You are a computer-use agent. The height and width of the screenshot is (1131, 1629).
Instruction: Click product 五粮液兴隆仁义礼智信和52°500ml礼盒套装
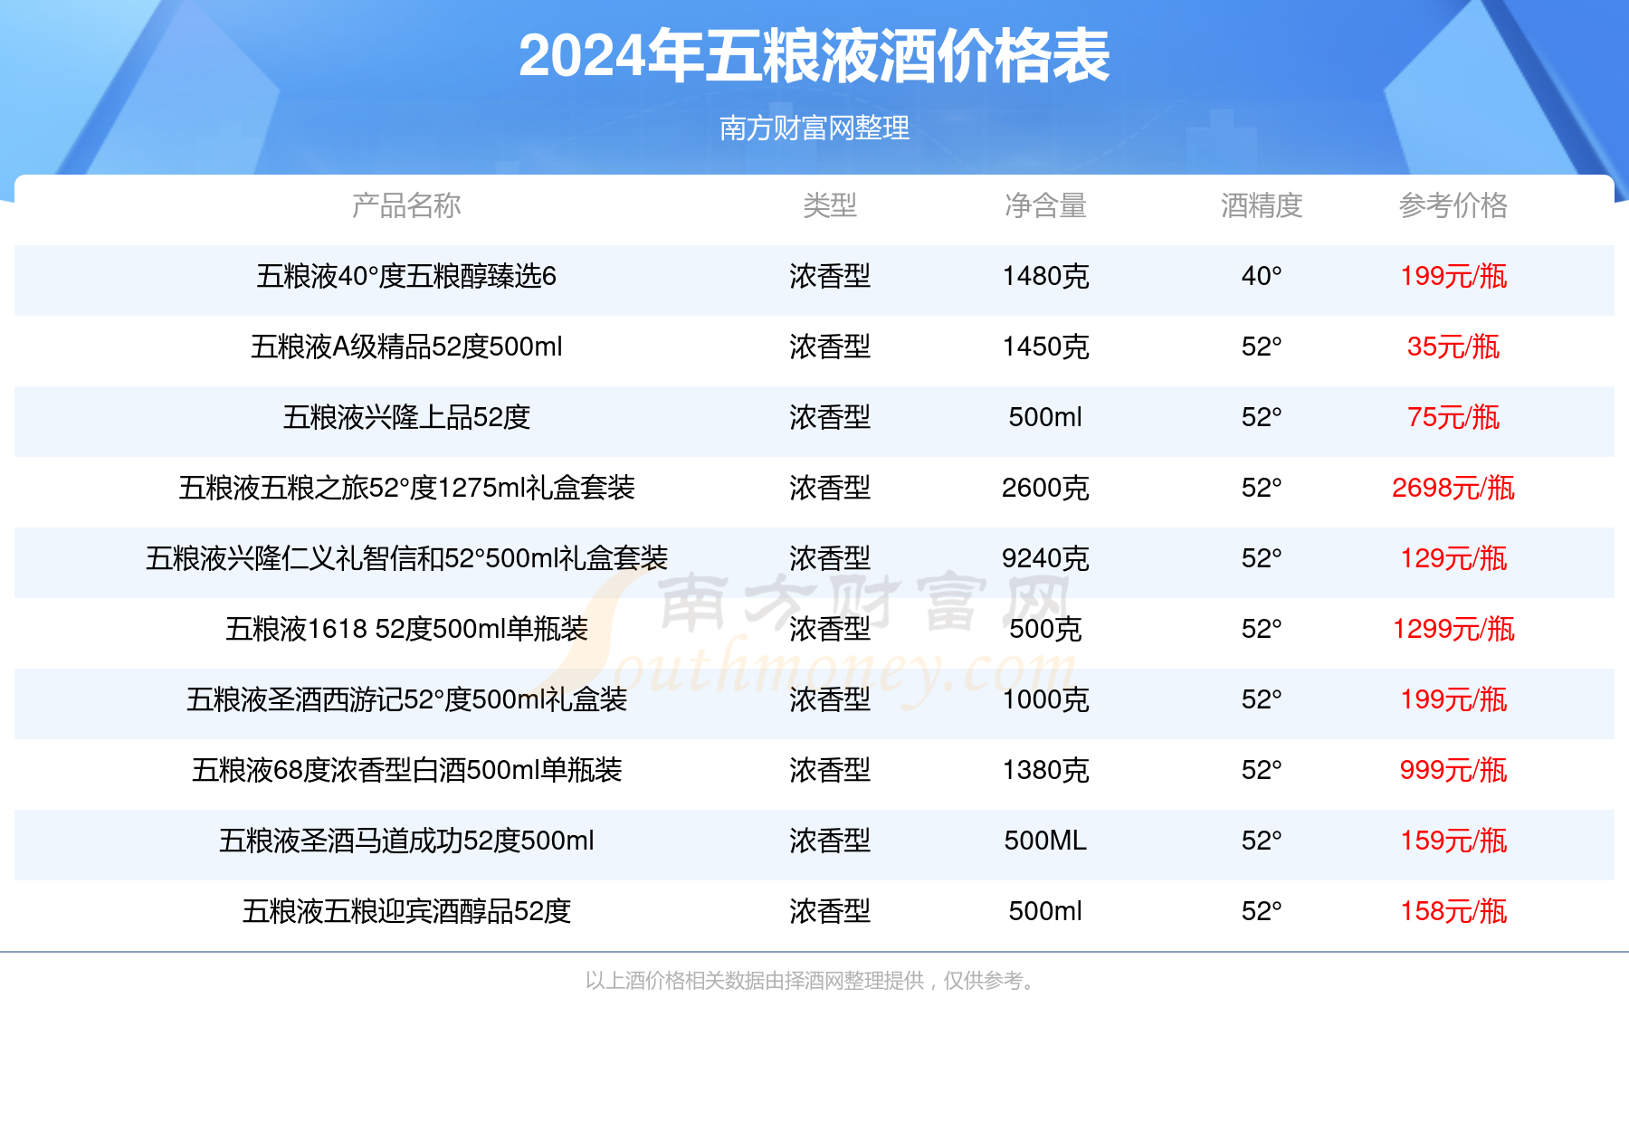(x=406, y=558)
